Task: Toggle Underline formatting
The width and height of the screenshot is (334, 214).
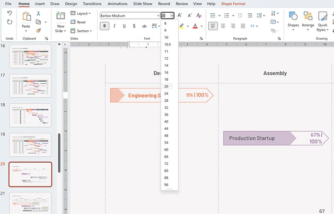Action: [x=124, y=25]
